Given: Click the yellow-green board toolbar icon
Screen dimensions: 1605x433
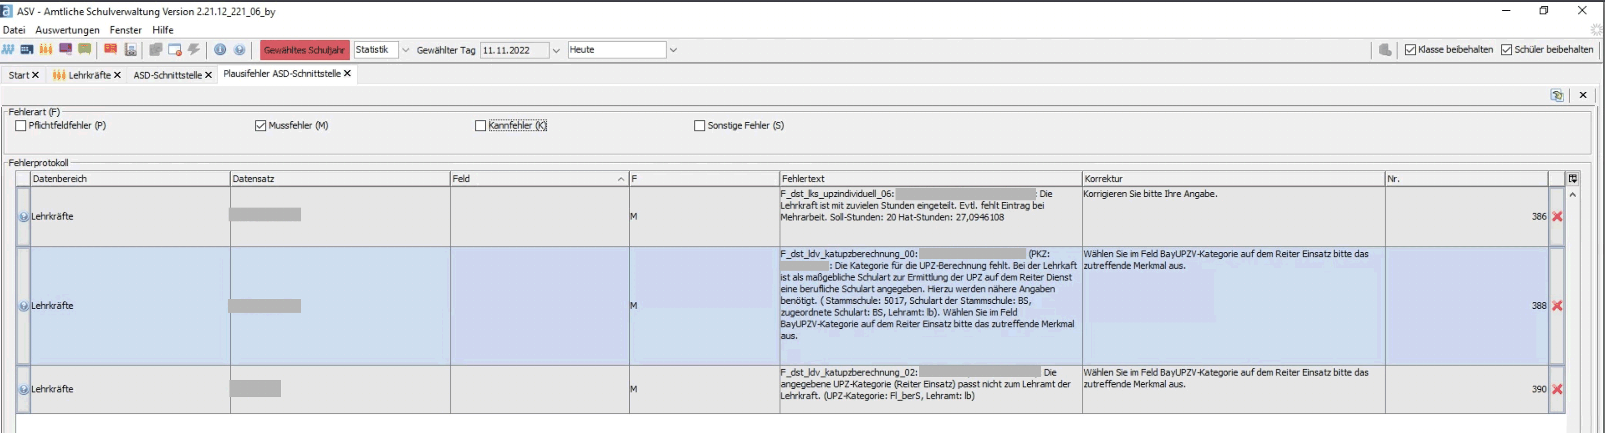Looking at the screenshot, I should pyautogui.click(x=85, y=50).
